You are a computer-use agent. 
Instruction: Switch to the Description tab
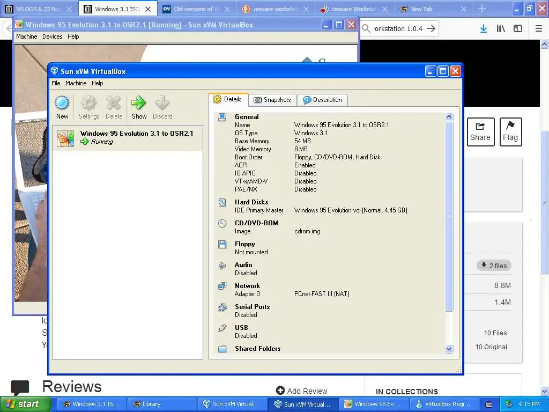(x=322, y=100)
